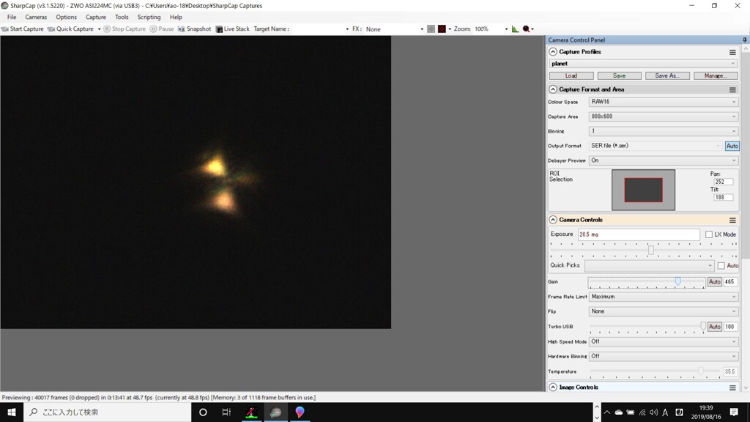Click the Start Capture toolbar button

pyautogui.click(x=23, y=29)
